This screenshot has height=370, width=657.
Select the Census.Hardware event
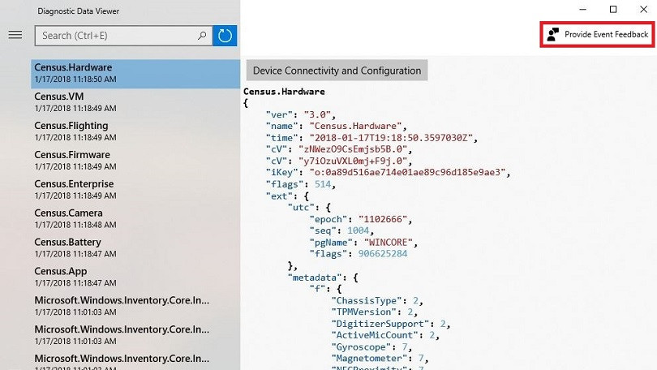tap(135, 73)
